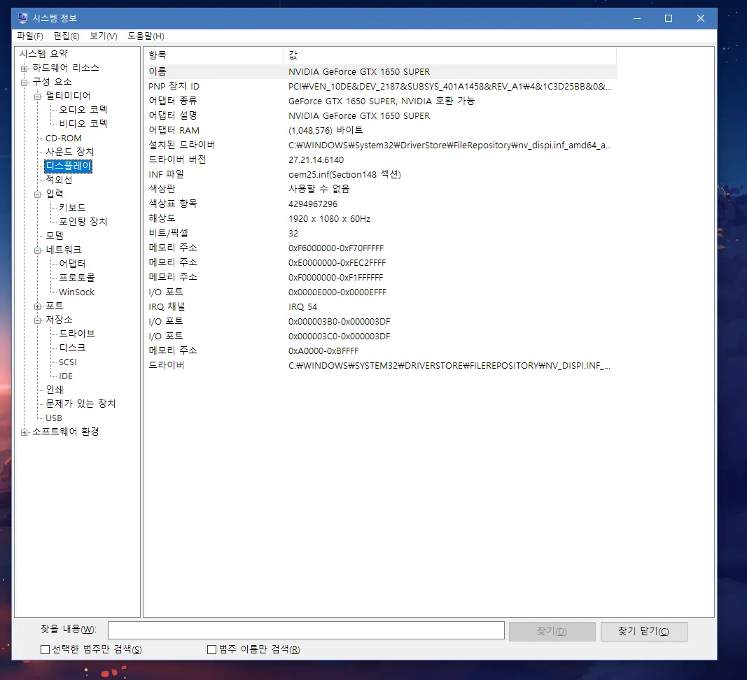
Task: Select the INF 파일 row
Action: 379,174
